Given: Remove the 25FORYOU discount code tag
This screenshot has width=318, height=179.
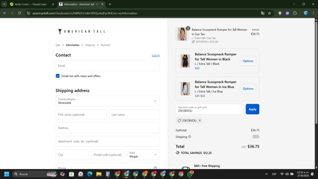Looking at the screenshot, I should point(200,120).
